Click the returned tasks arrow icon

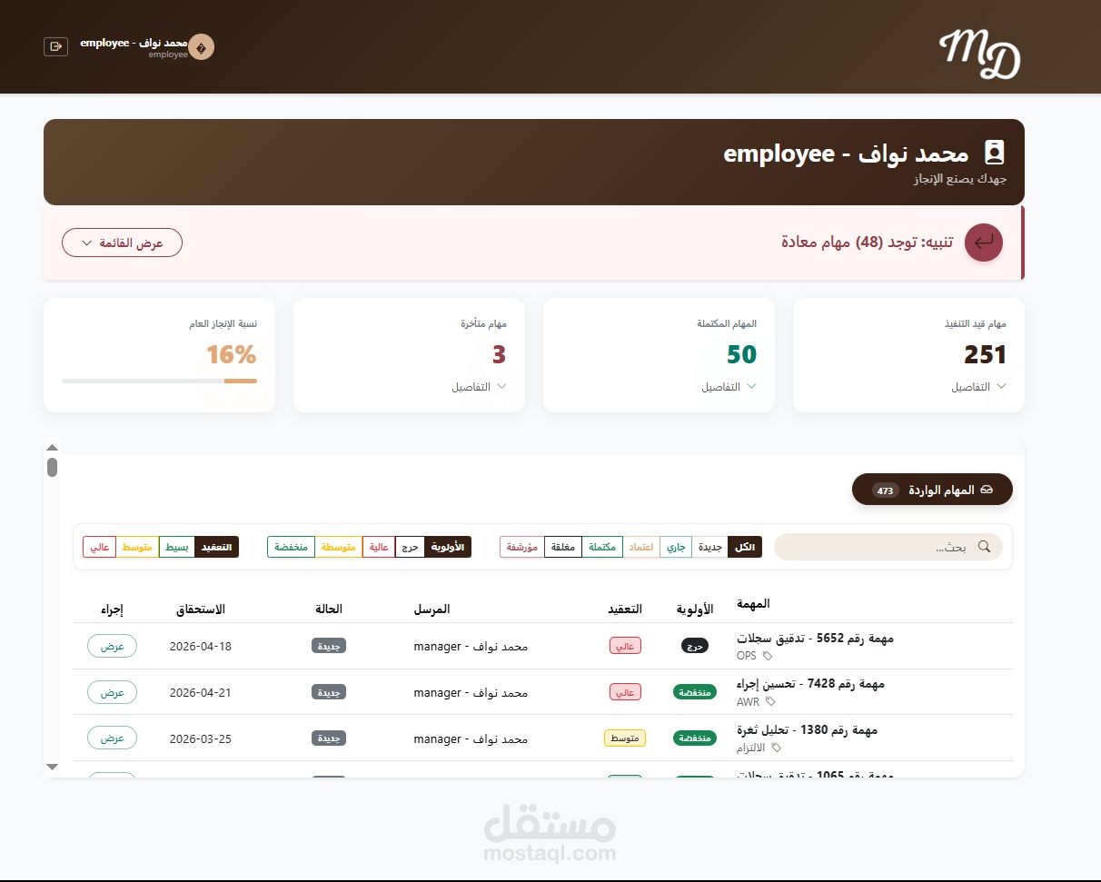tap(984, 243)
